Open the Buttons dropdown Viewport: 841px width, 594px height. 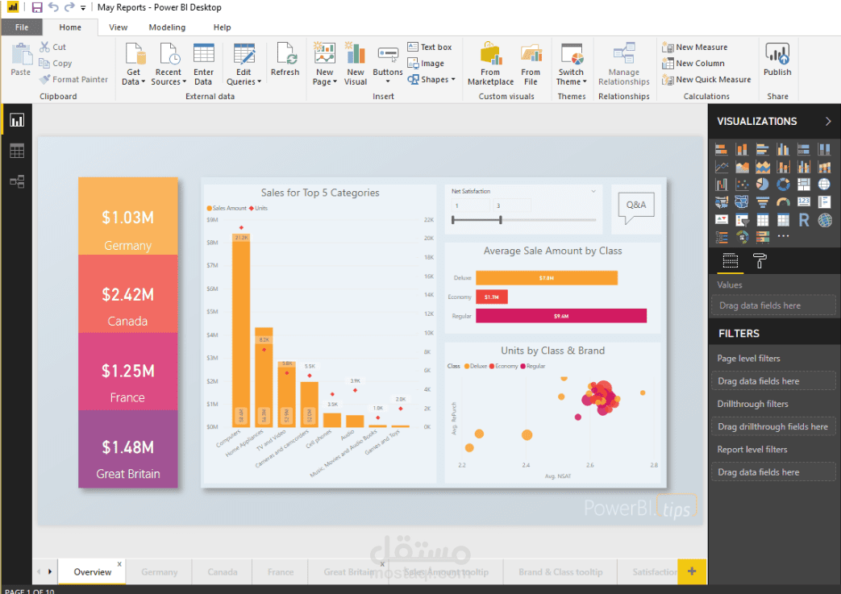(x=388, y=64)
